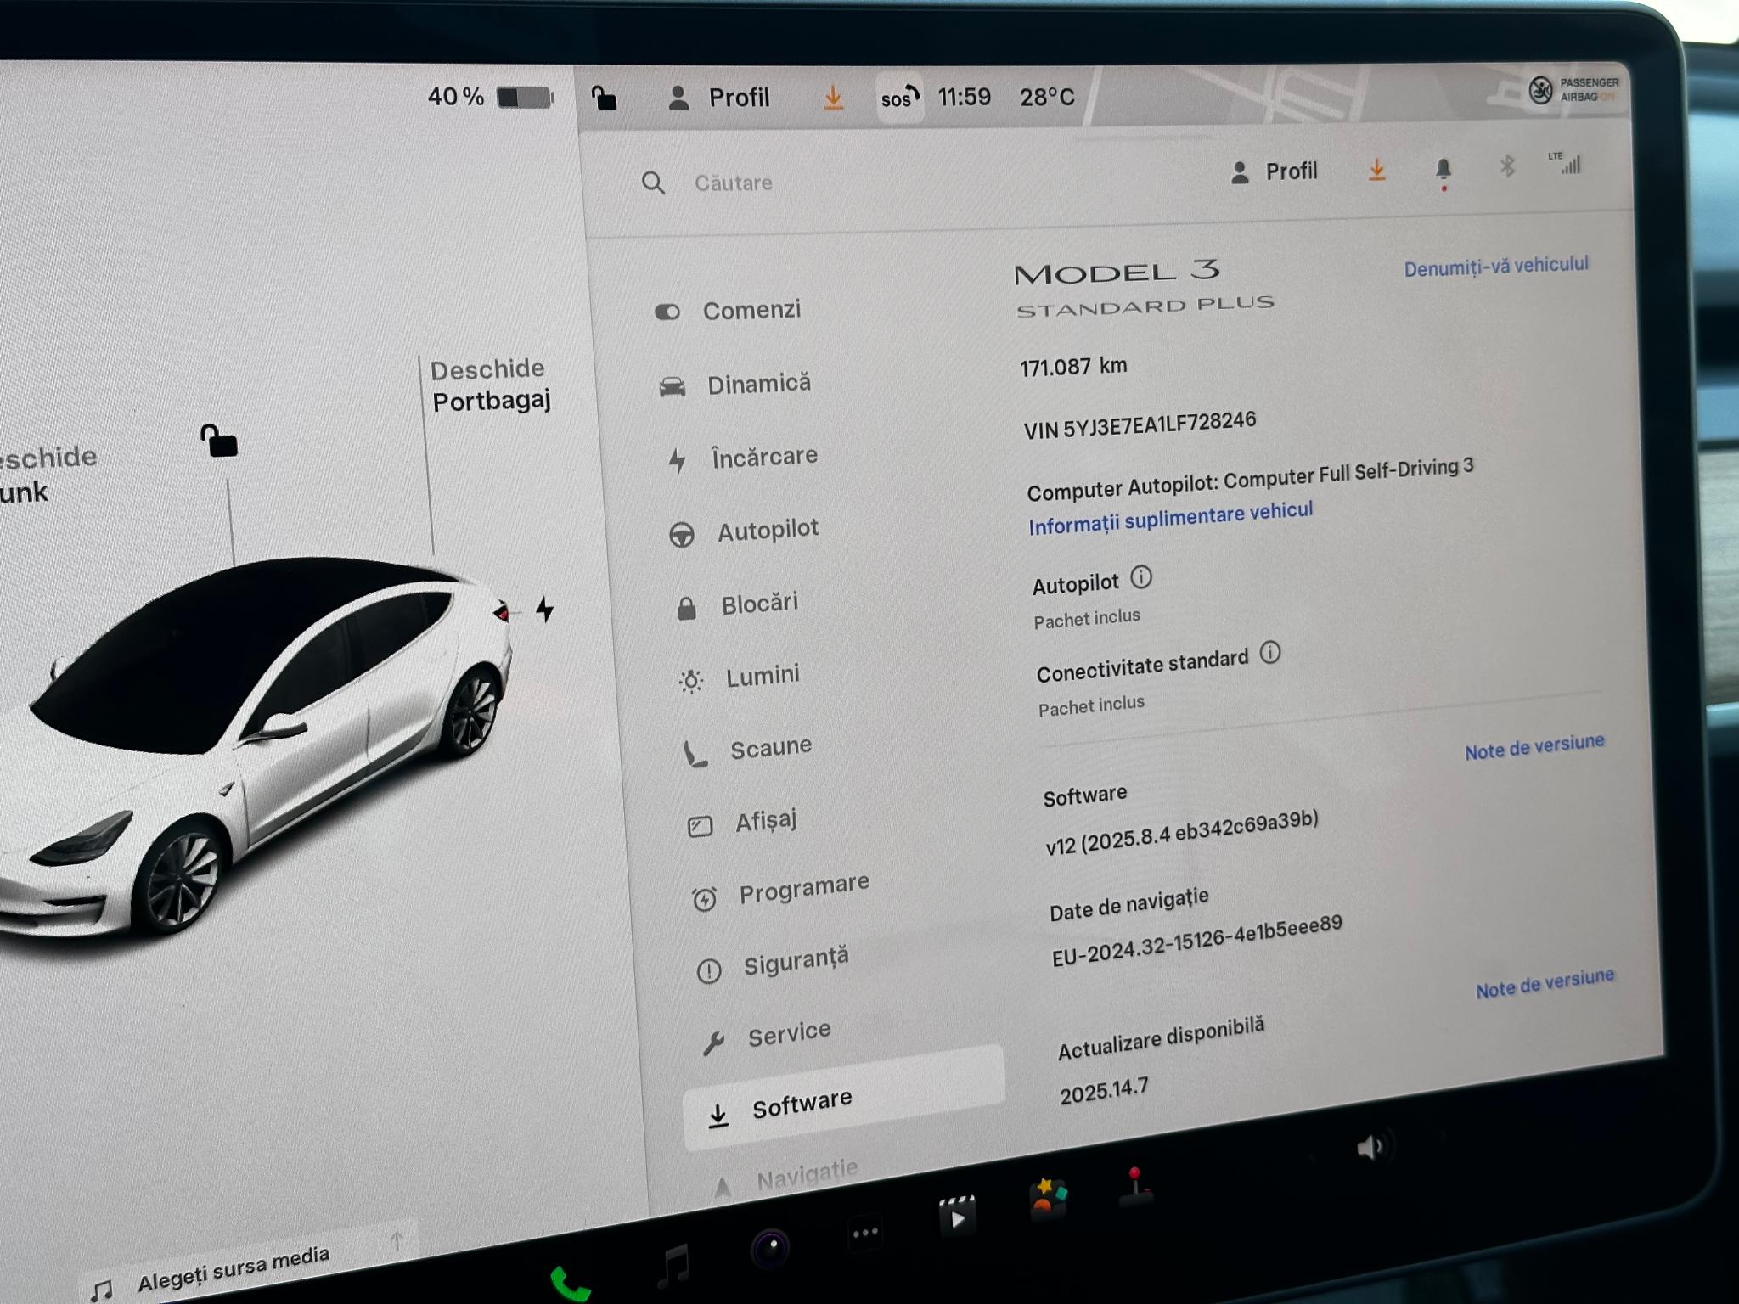Open Note de versiune for current software
Image resolution: width=1739 pixels, height=1304 pixels.
click(x=1534, y=746)
